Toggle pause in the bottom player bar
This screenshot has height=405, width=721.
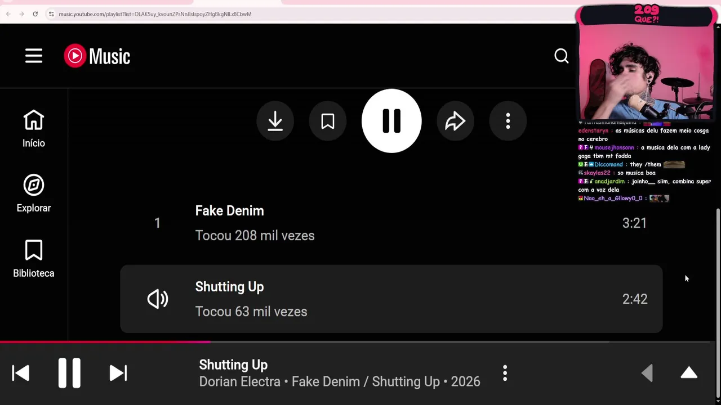[x=69, y=373]
